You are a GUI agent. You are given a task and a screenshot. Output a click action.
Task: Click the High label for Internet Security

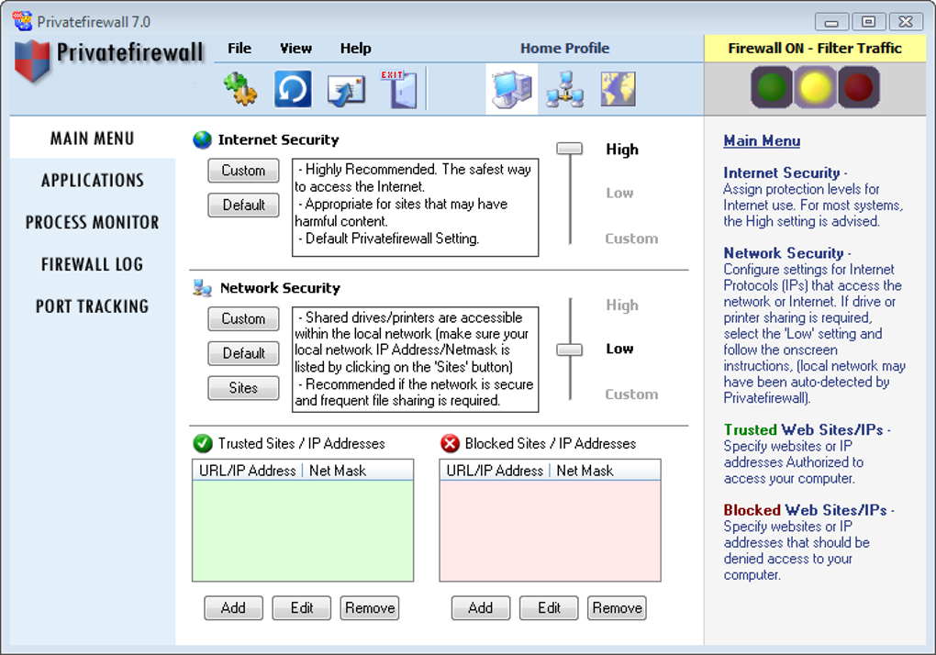click(622, 150)
